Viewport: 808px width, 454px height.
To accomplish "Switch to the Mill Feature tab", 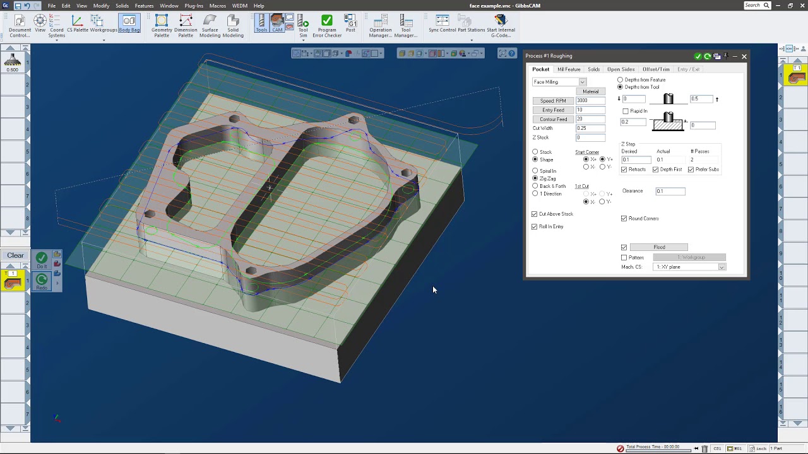I will pyautogui.click(x=569, y=69).
